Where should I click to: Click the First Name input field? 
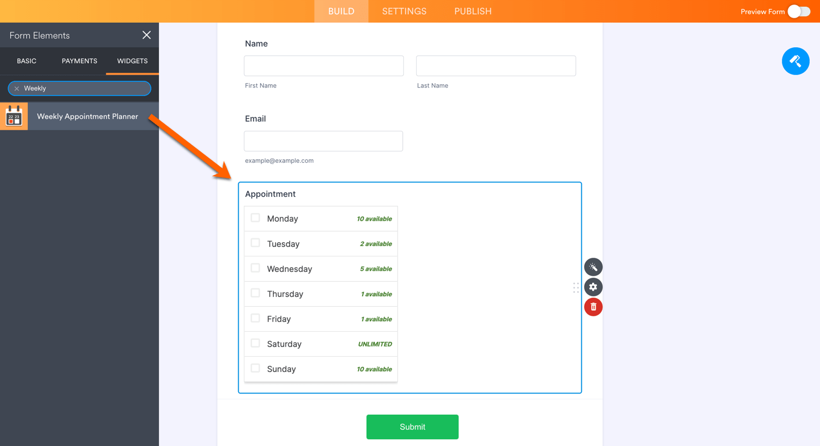click(323, 66)
